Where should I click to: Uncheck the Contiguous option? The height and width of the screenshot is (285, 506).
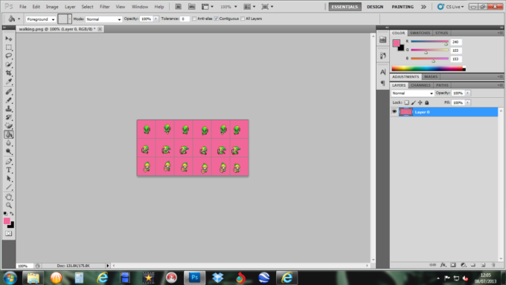click(x=216, y=19)
